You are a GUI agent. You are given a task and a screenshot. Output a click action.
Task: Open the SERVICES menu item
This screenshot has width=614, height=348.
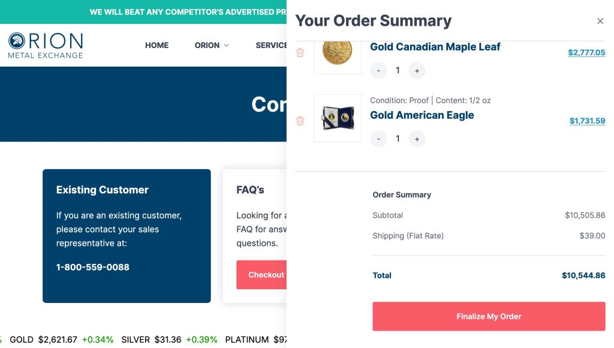pyautogui.click(x=272, y=45)
